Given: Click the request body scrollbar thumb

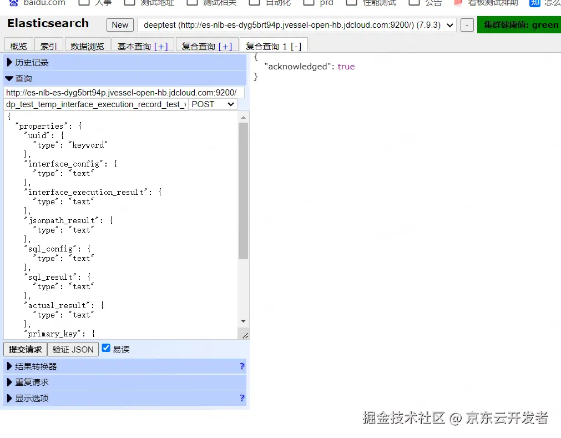Looking at the screenshot, I should coord(243,191).
